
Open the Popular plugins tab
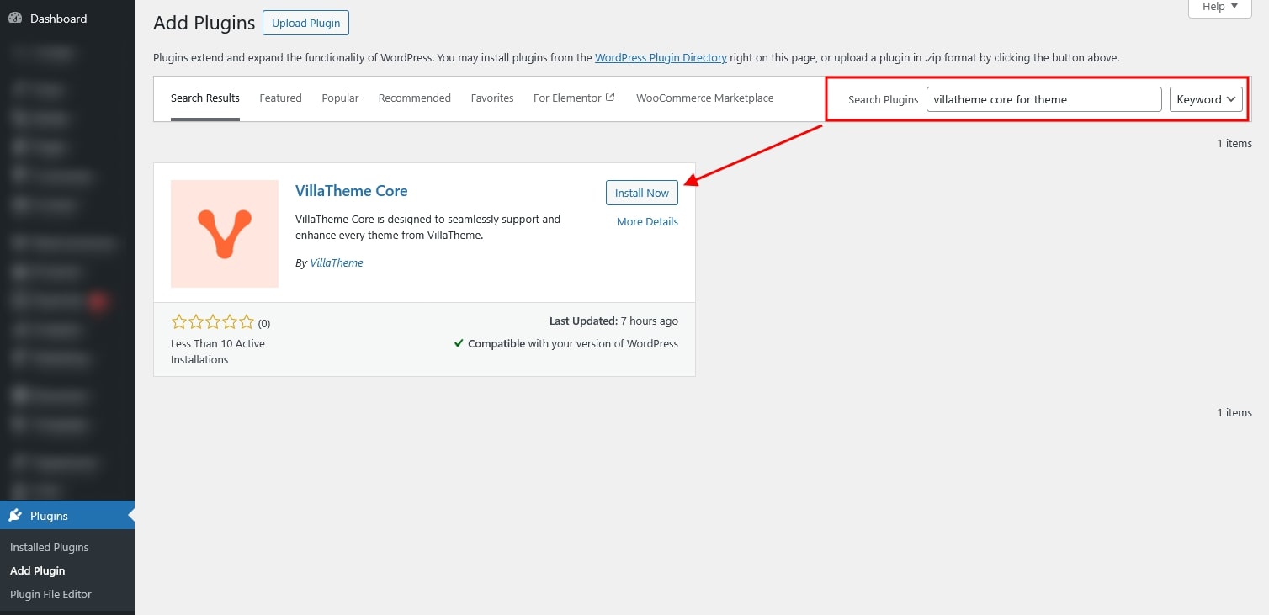click(x=340, y=98)
